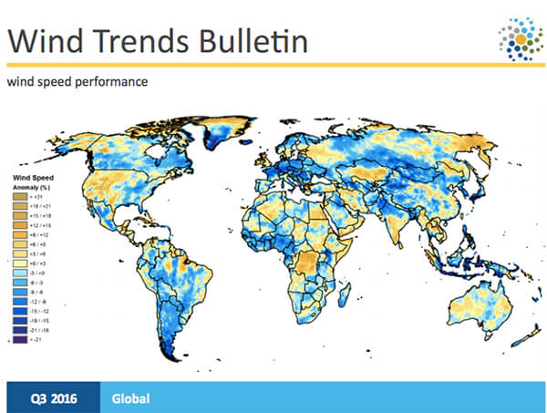547x413 pixels.
Task: Select the Global tab in footer
Action: point(131,398)
